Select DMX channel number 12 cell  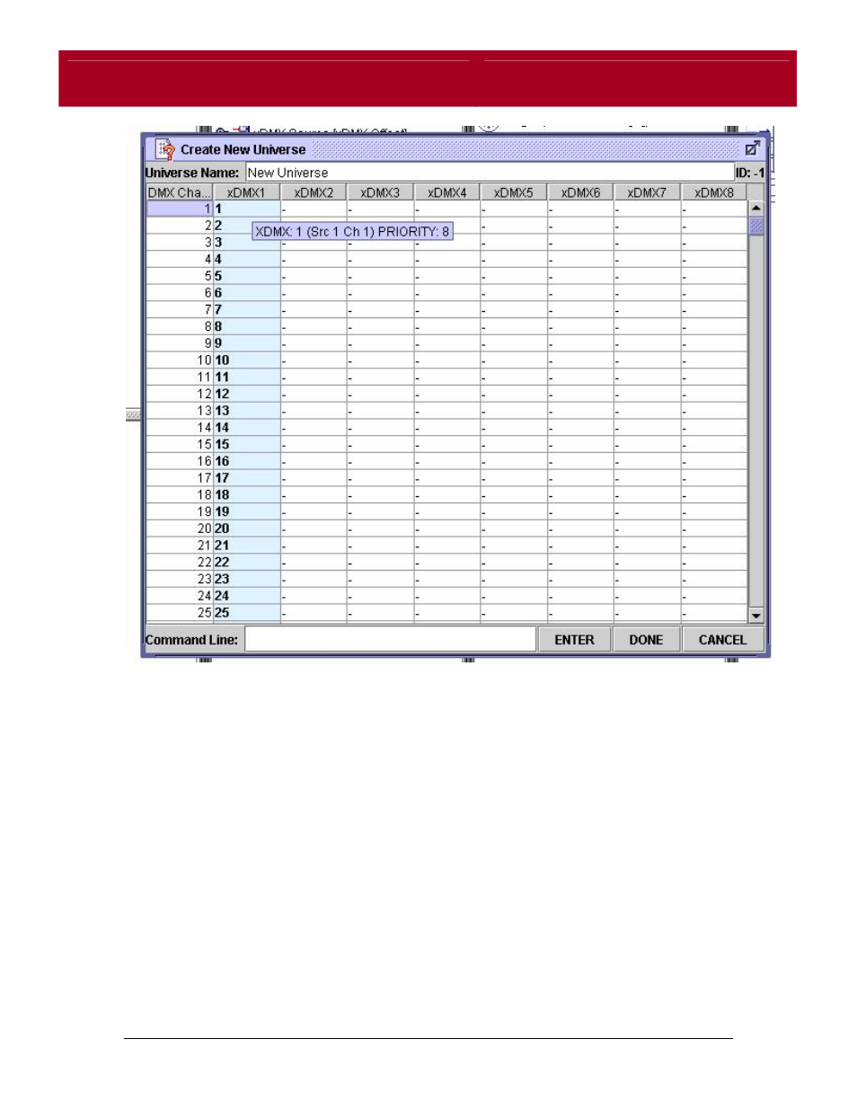point(180,394)
